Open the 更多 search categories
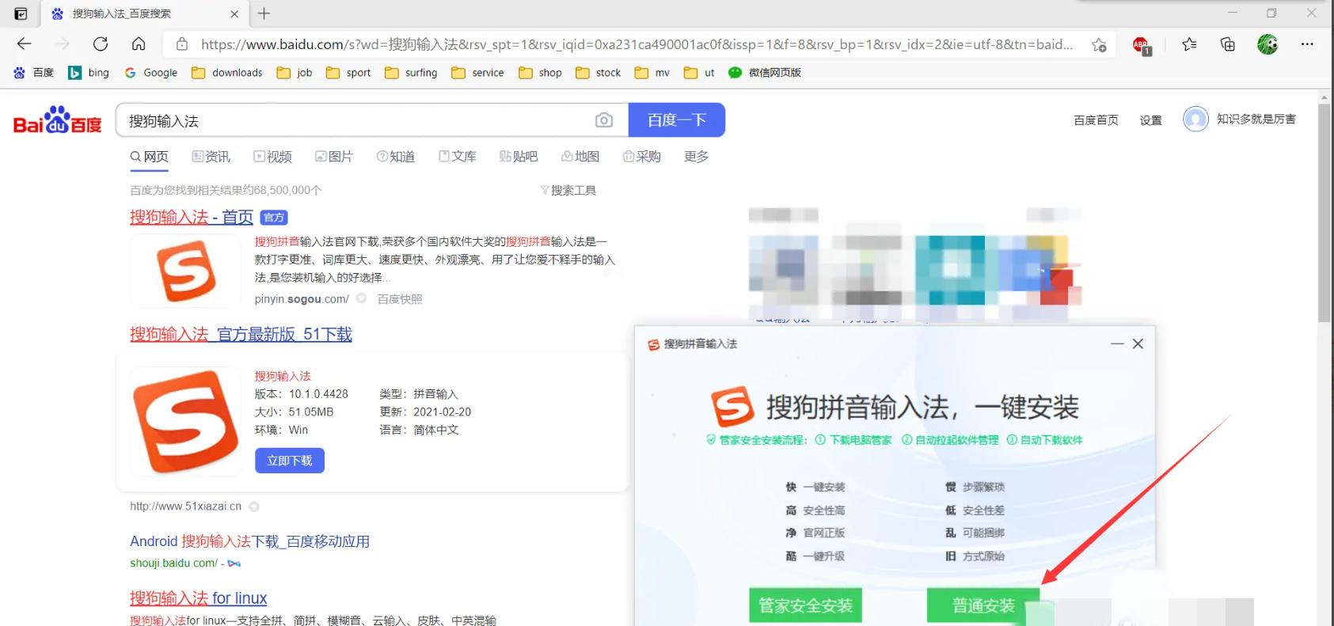The width and height of the screenshot is (1334, 626). pos(697,157)
